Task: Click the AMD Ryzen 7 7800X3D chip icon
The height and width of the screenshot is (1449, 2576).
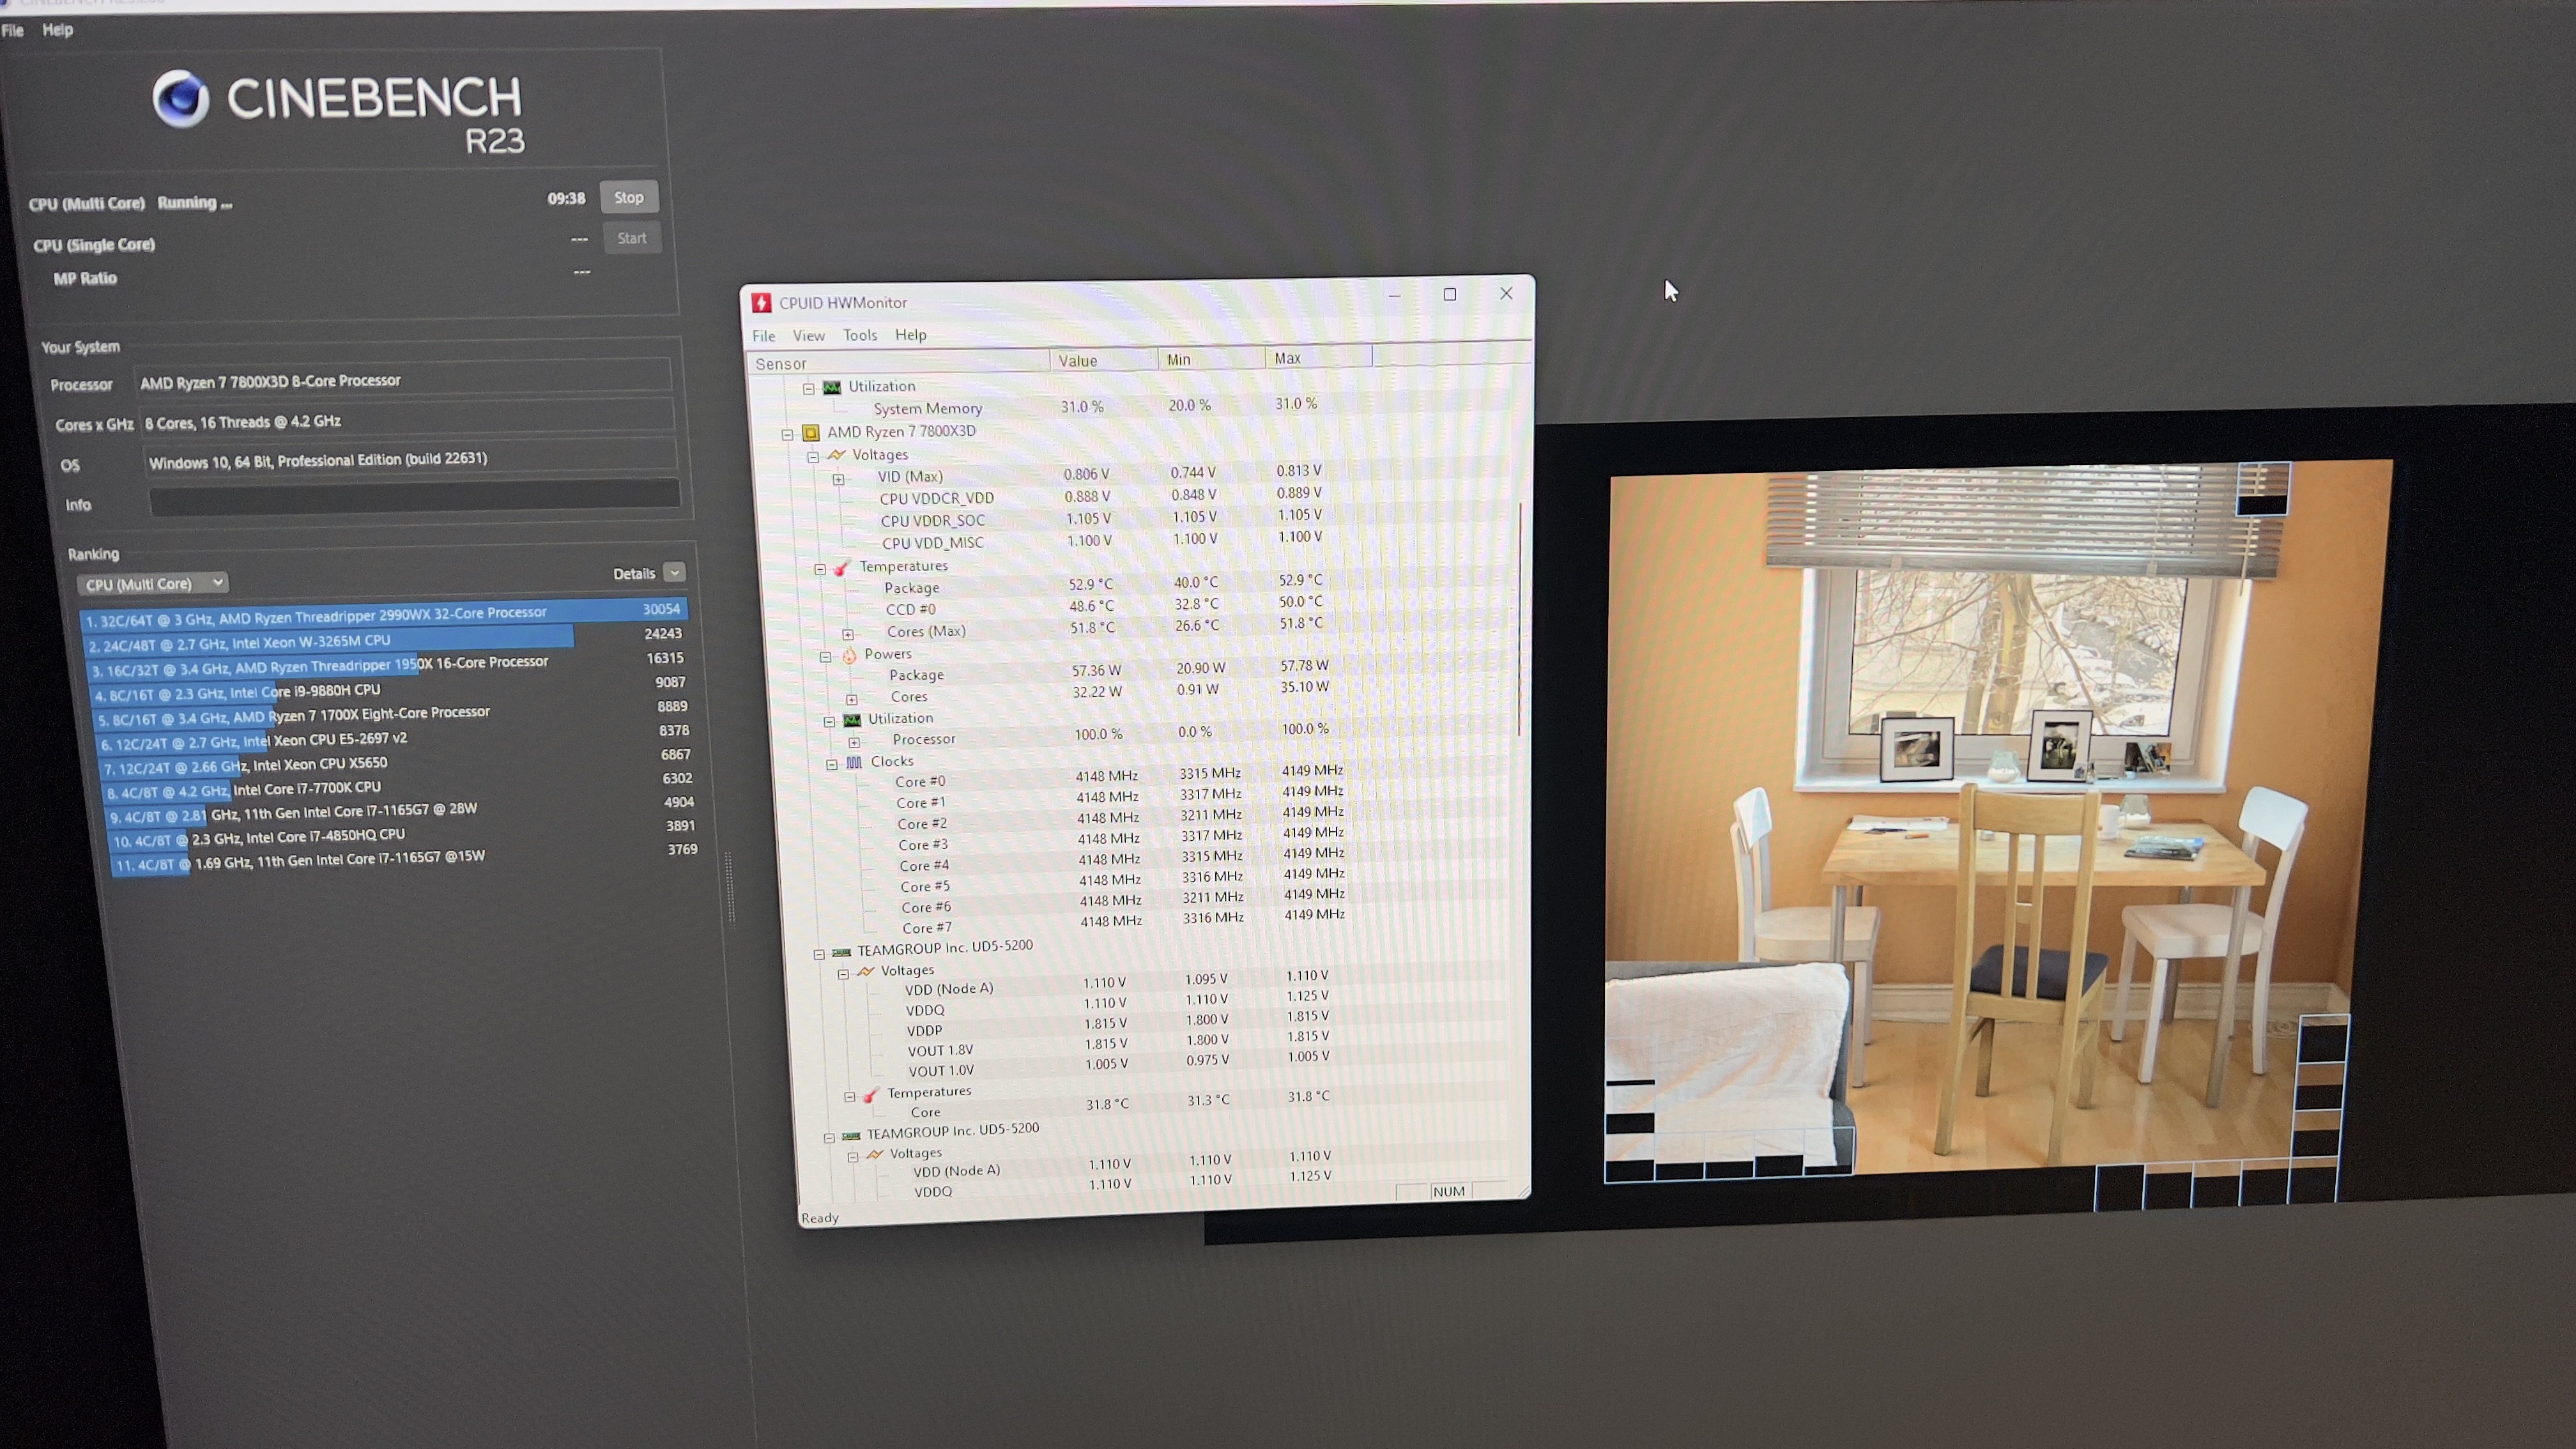Action: click(811, 433)
